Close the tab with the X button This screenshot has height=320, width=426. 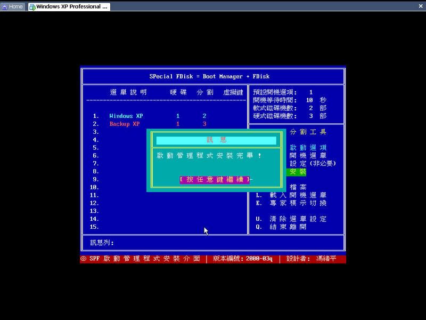click(x=421, y=6)
